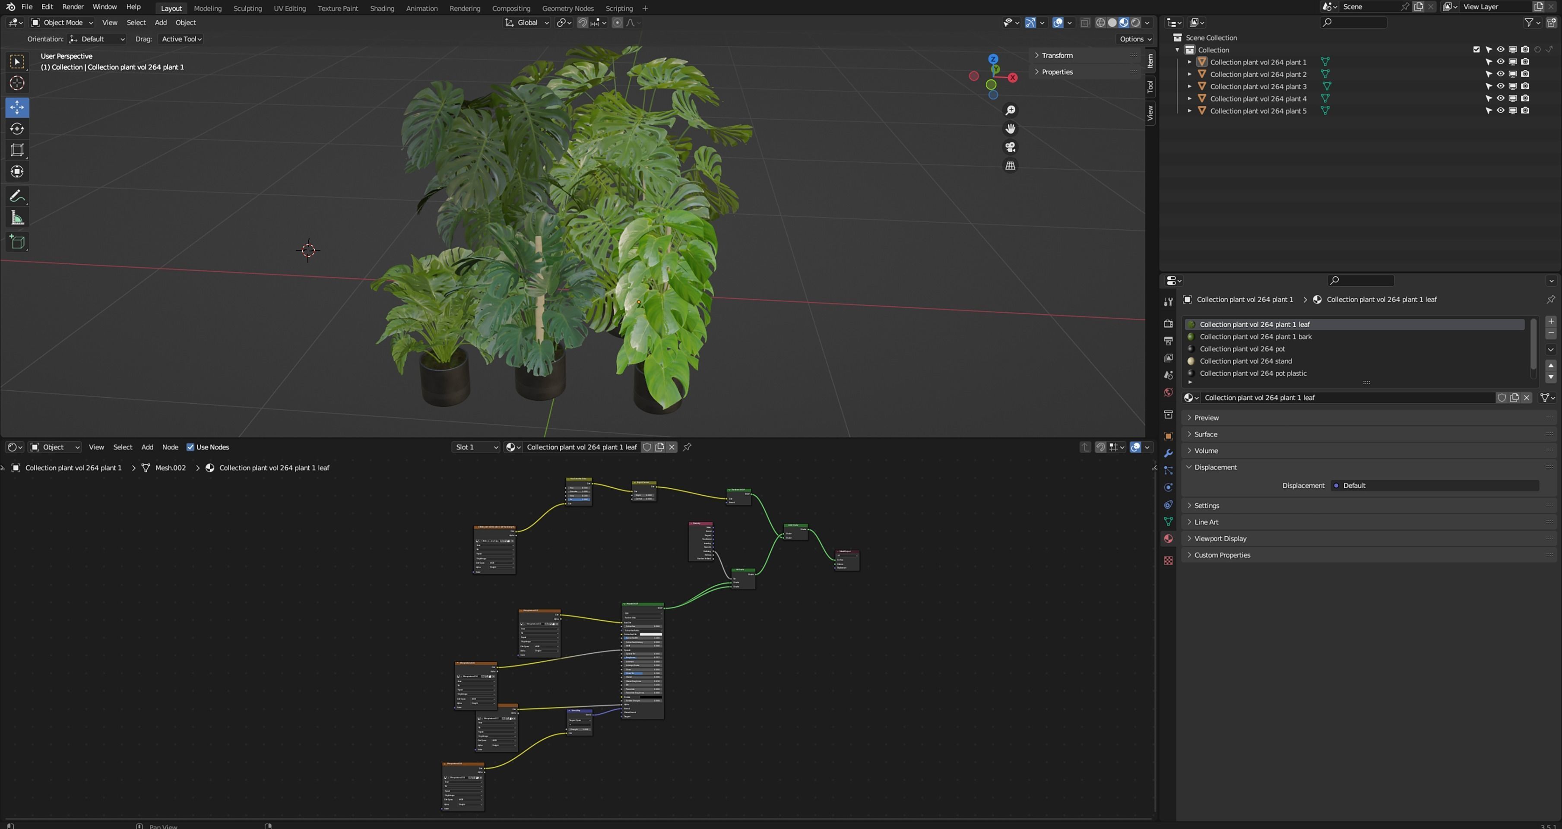Expand plant 2 in the outliner tree
The width and height of the screenshot is (1562, 829).
[1189, 74]
